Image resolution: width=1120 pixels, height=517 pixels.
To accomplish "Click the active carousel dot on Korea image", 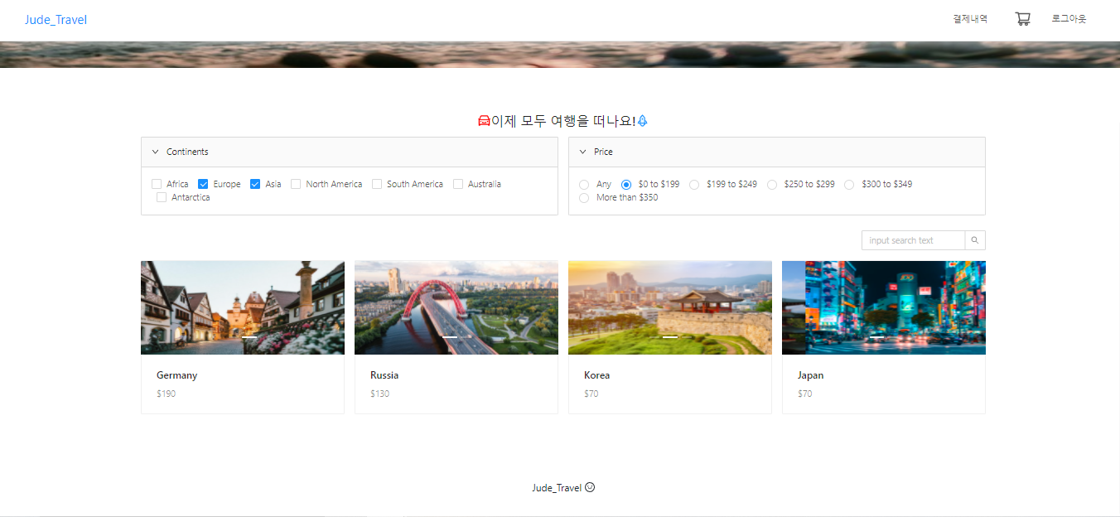I will point(670,337).
